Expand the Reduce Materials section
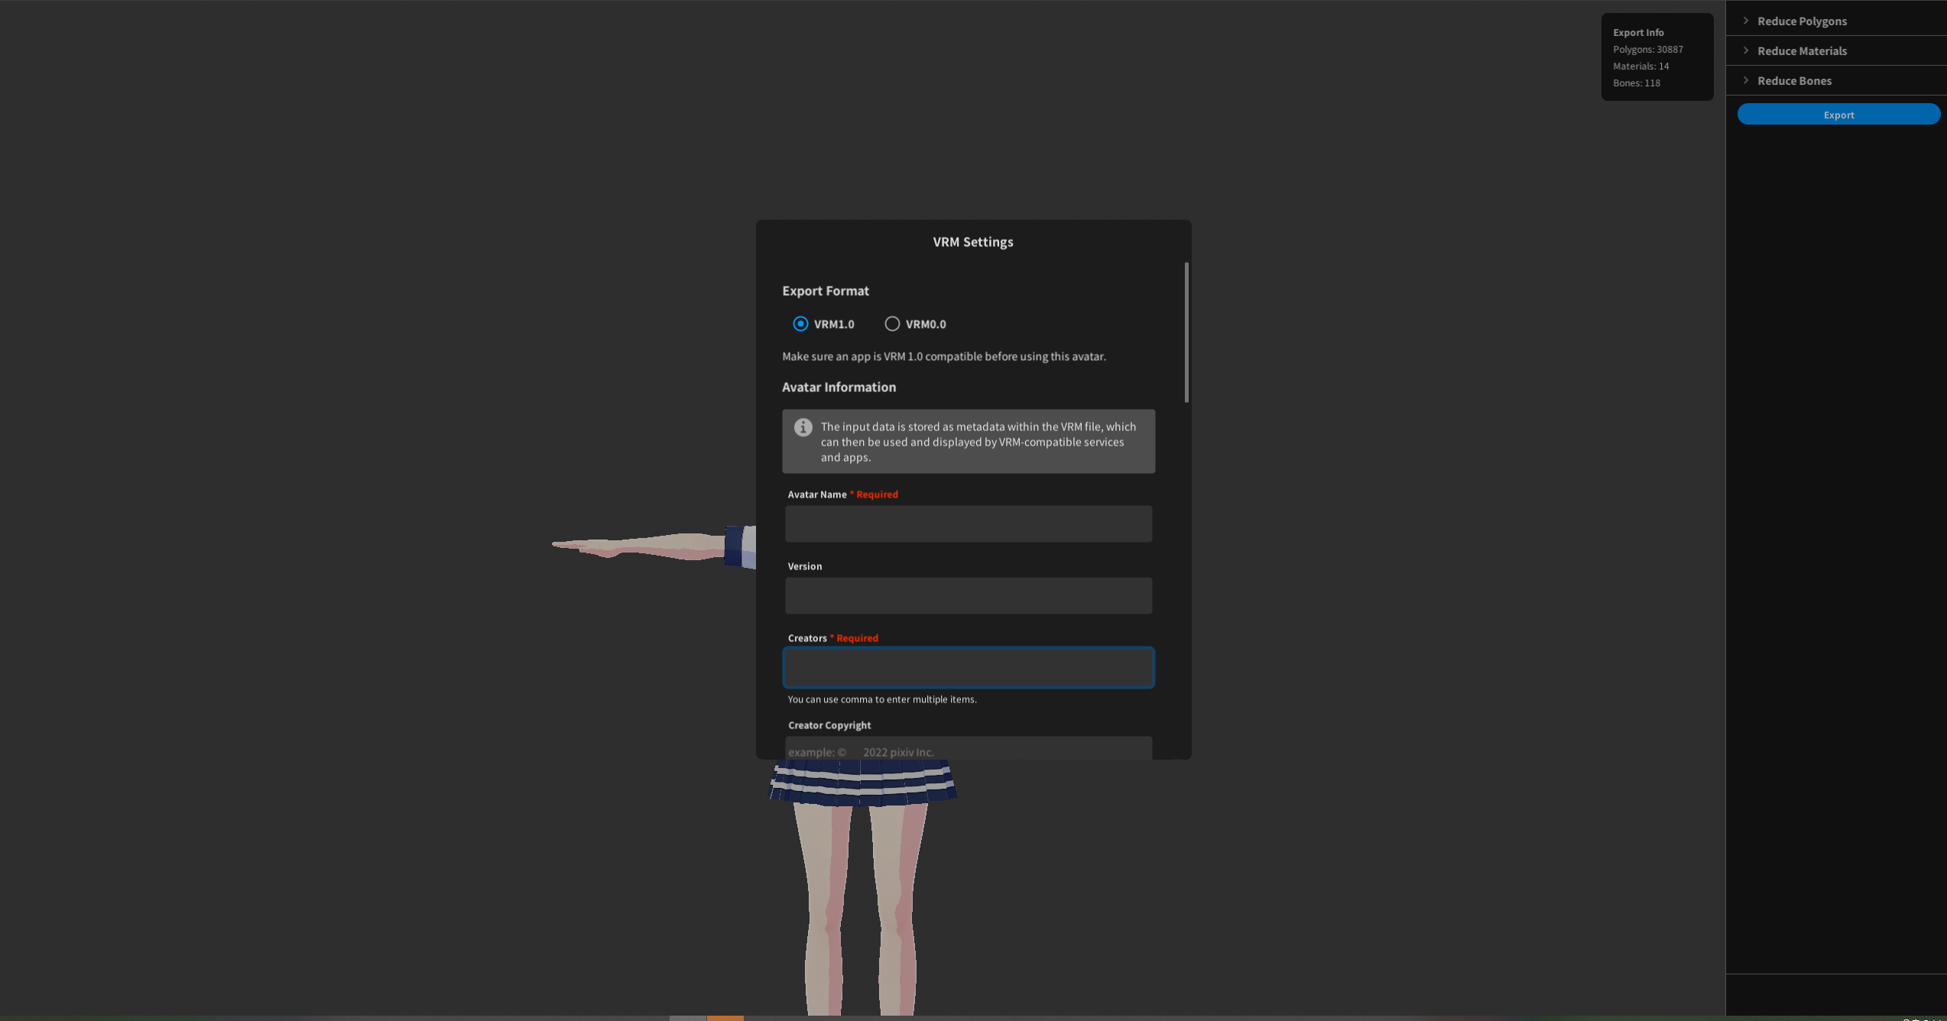 coord(1801,50)
